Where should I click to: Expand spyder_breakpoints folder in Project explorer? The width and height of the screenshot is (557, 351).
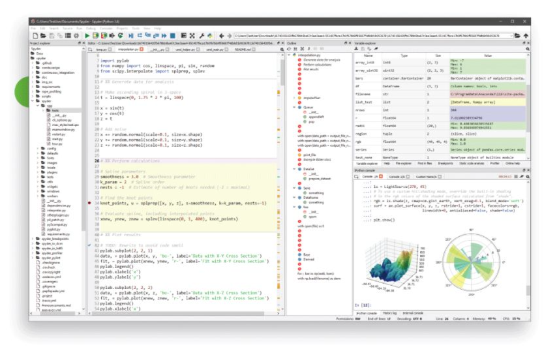click(x=33, y=239)
